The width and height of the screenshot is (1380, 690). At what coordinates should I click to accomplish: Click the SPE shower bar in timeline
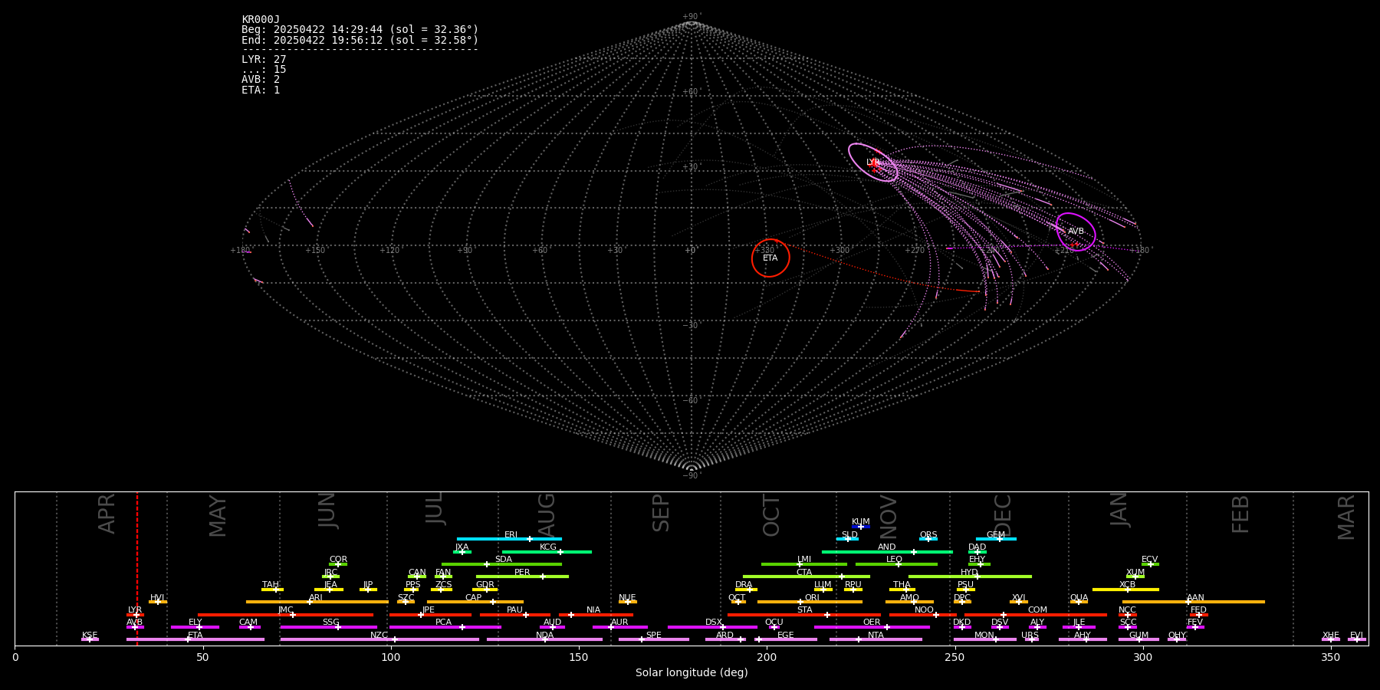[654, 639]
